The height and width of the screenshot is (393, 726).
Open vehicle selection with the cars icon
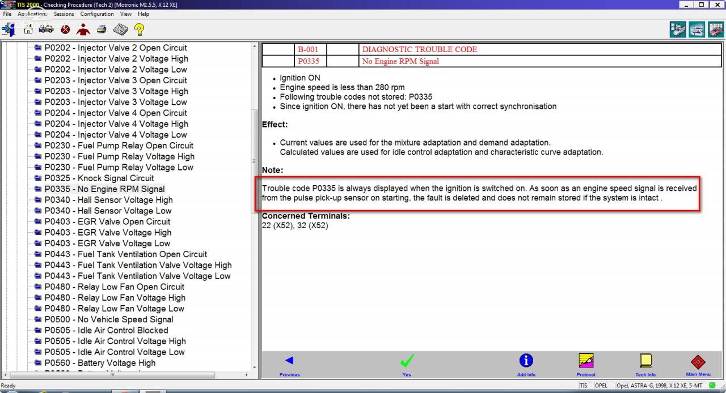(47, 29)
